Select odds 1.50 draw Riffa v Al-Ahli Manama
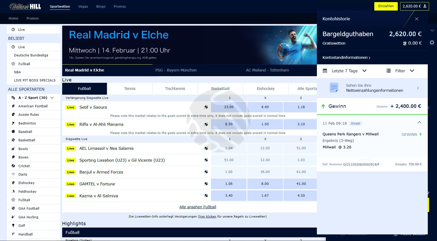This screenshot has width=437, height=241. point(265,124)
